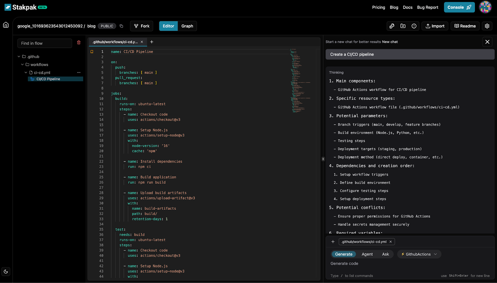This screenshot has width=497, height=283.
Task: Open the Readme
Action: (x=465, y=26)
